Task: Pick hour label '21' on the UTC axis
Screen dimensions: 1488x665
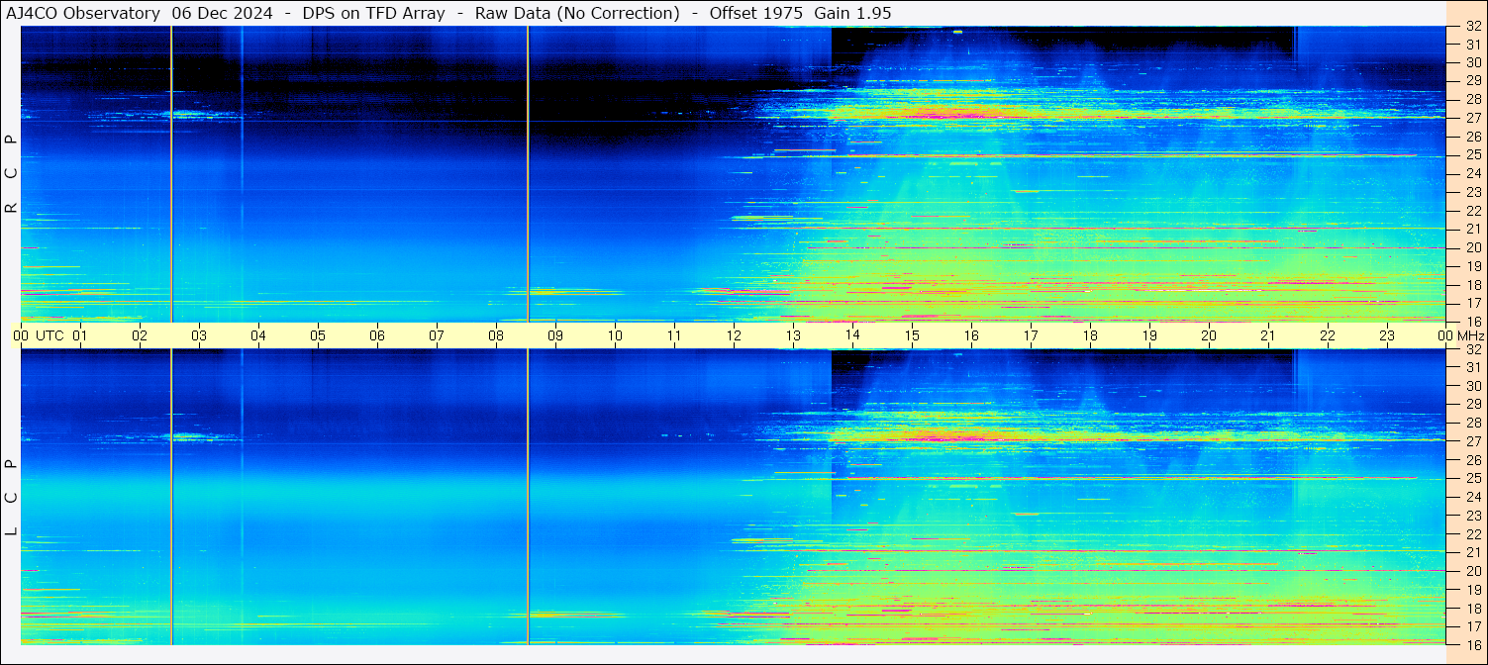Action: (x=1268, y=335)
